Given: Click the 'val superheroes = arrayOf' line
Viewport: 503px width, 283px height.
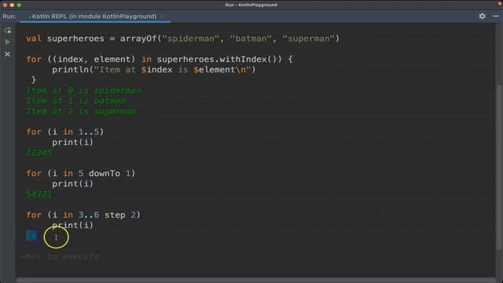Looking at the screenshot, I should [182, 39].
